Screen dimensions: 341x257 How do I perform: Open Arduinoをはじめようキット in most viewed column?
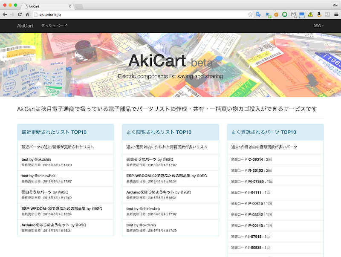click(x=170, y=195)
